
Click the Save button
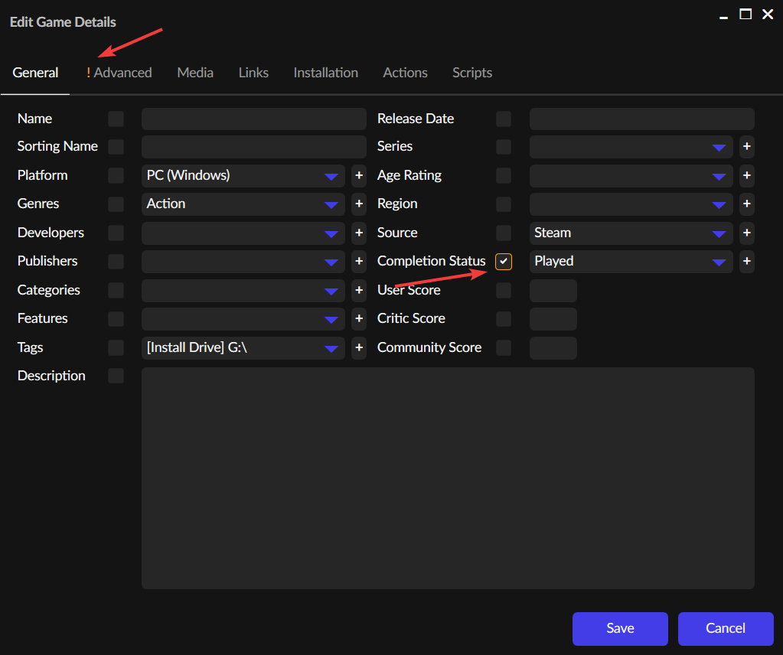(x=620, y=628)
